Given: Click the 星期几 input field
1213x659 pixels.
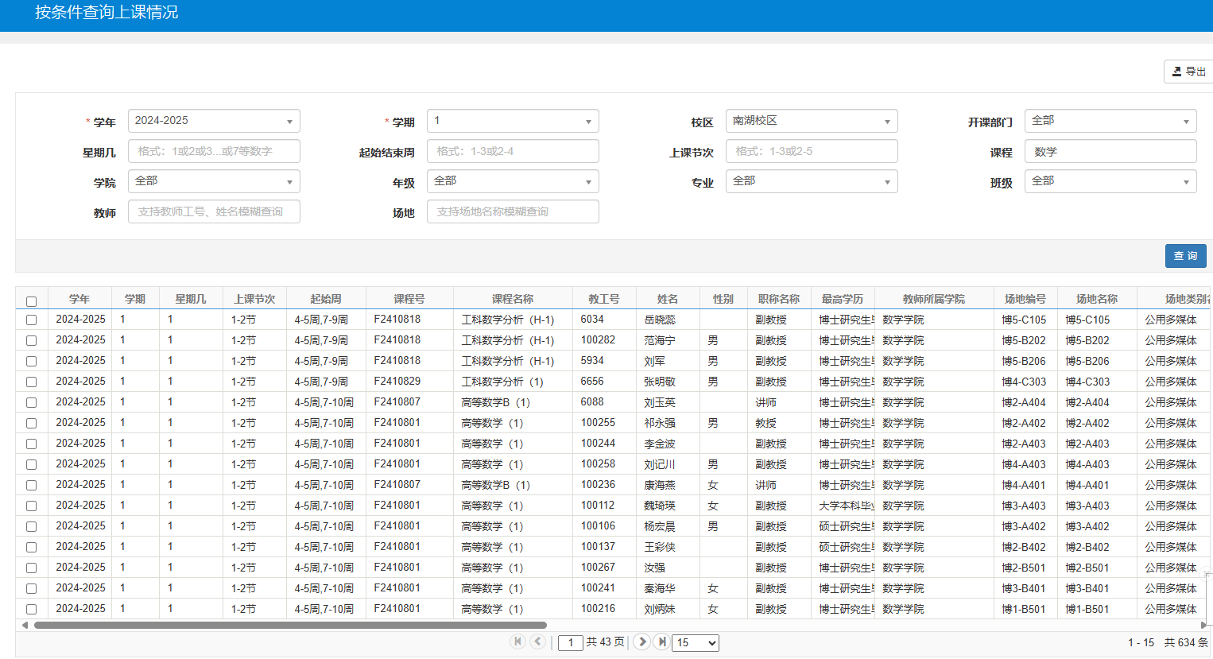Looking at the screenshot, I should click(214, 151).
